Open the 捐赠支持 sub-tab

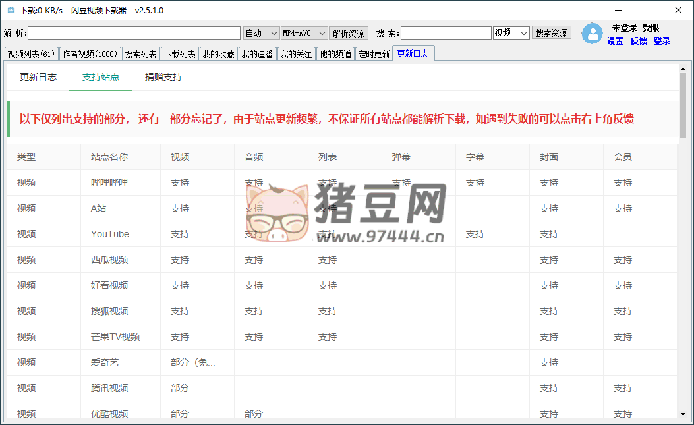click(x=163, y=77)
